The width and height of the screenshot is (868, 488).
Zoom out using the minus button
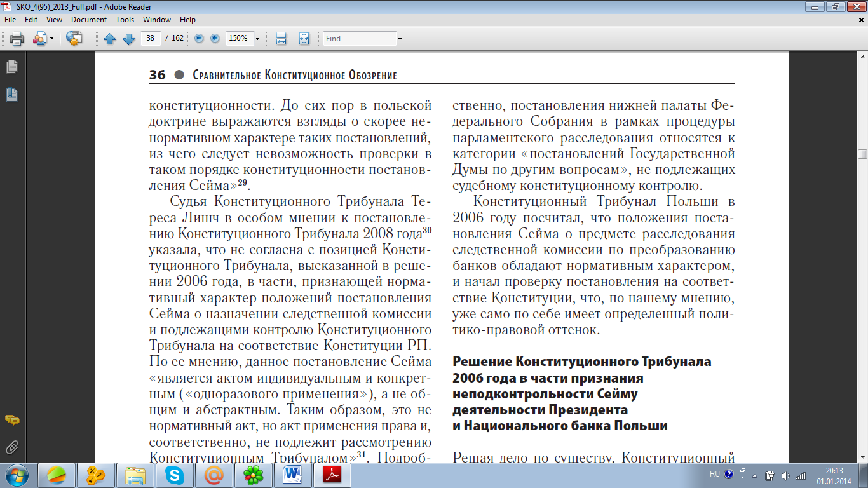click(199, 38)
